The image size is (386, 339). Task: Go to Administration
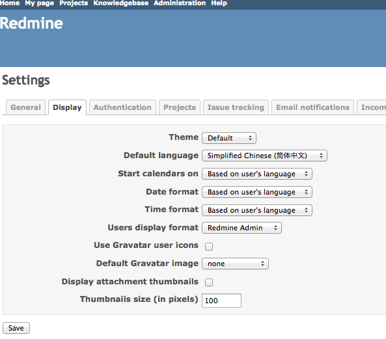coord(180,3)
